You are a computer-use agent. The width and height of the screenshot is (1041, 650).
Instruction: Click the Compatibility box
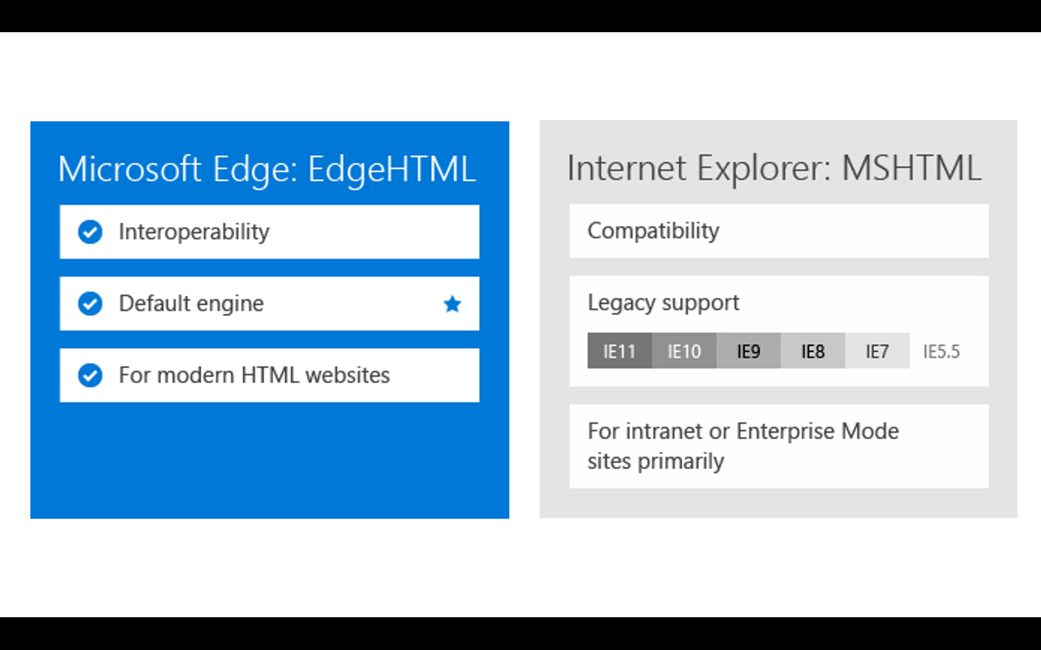click(x=779, y=231)
